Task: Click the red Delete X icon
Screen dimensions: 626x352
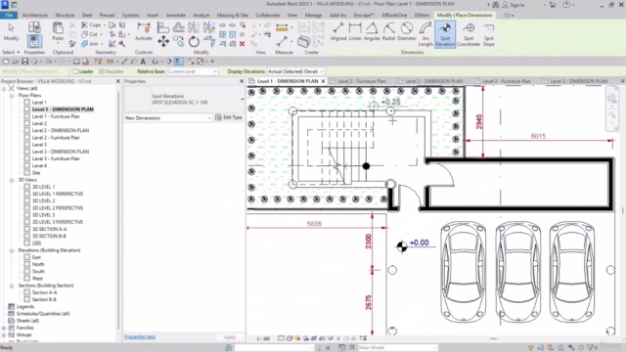Action: pyautogui.click(x=242, y=43)
